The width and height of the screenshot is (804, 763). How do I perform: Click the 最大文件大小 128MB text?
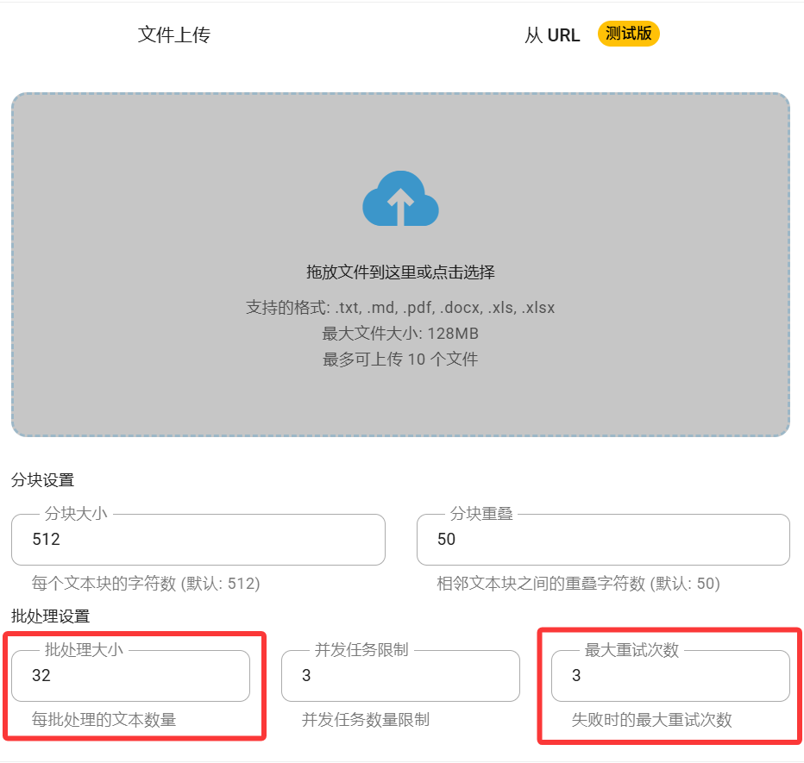[x=399, y=334]
